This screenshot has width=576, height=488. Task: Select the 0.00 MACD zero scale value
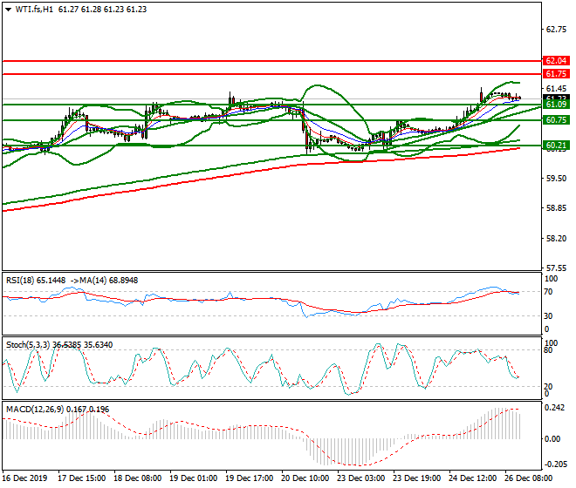(552, 439)
